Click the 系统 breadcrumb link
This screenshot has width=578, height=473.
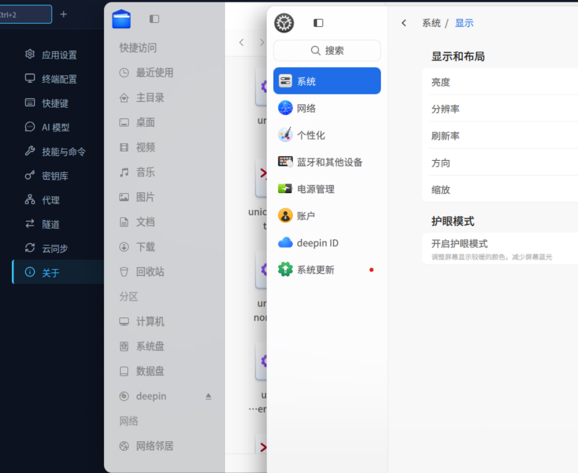(431, 23)
